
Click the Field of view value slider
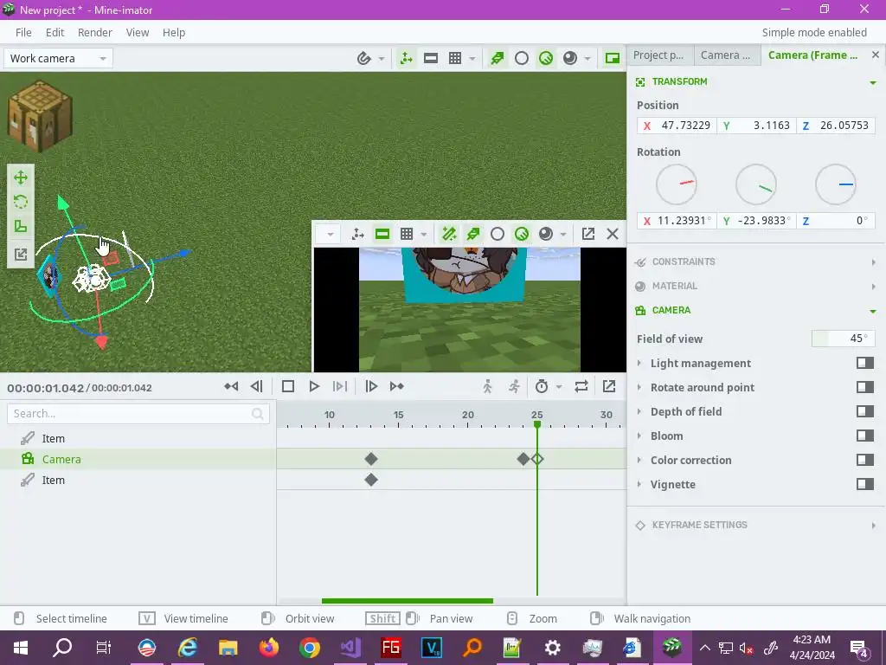click(843, 339)
